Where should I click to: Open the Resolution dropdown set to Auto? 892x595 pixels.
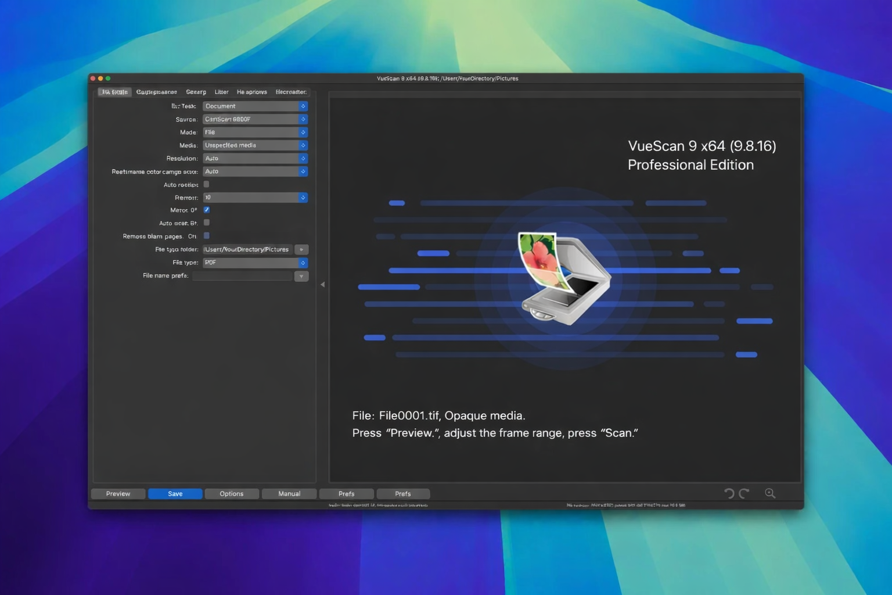(255, 158)
